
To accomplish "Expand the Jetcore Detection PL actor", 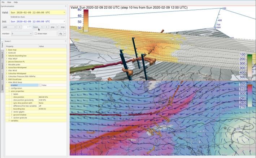I will (x=7, y=62).
